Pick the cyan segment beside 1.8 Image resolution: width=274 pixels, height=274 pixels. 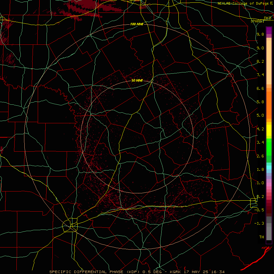pos(269,167)
